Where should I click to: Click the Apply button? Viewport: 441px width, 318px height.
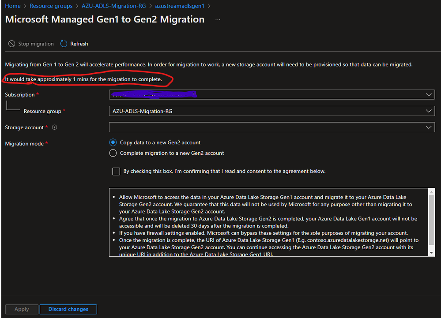pyautogui.click(x=22, y=309)
